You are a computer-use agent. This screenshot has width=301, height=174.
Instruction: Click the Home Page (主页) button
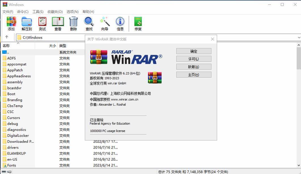tap(194, 75)
